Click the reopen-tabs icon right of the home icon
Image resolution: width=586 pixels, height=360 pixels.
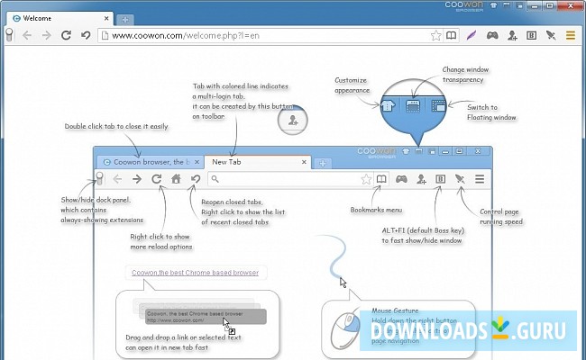tap(196, 179)
